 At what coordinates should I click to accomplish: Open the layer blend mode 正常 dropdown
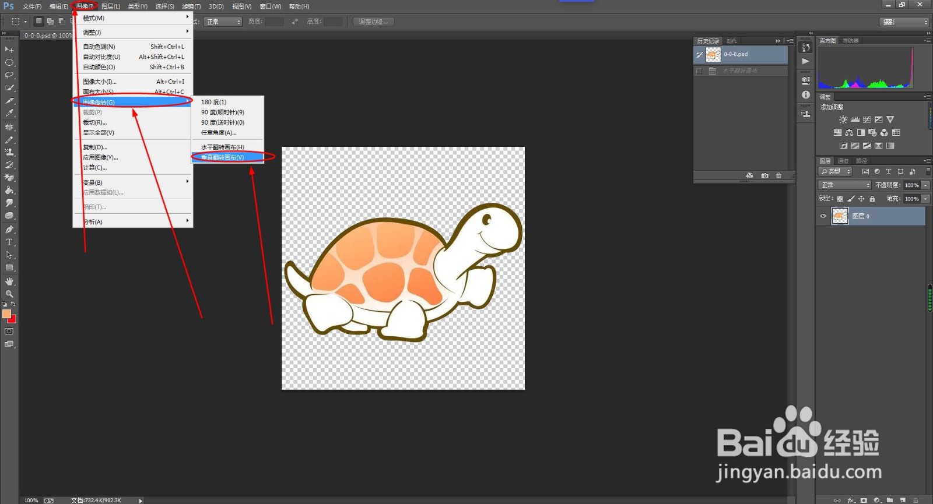pyautogui.click(x=845, y=185)
